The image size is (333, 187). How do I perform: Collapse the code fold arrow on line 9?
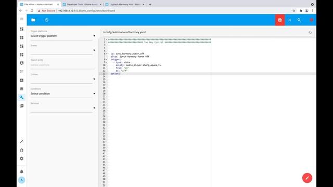pos(106,62)
